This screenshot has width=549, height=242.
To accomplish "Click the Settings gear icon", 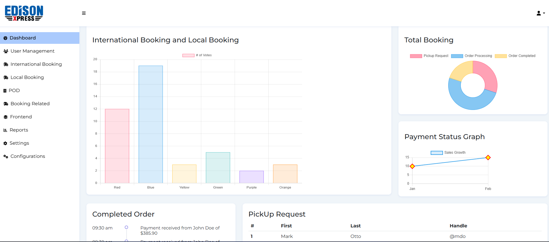I will pyautogui.click(x=5, y=143).
